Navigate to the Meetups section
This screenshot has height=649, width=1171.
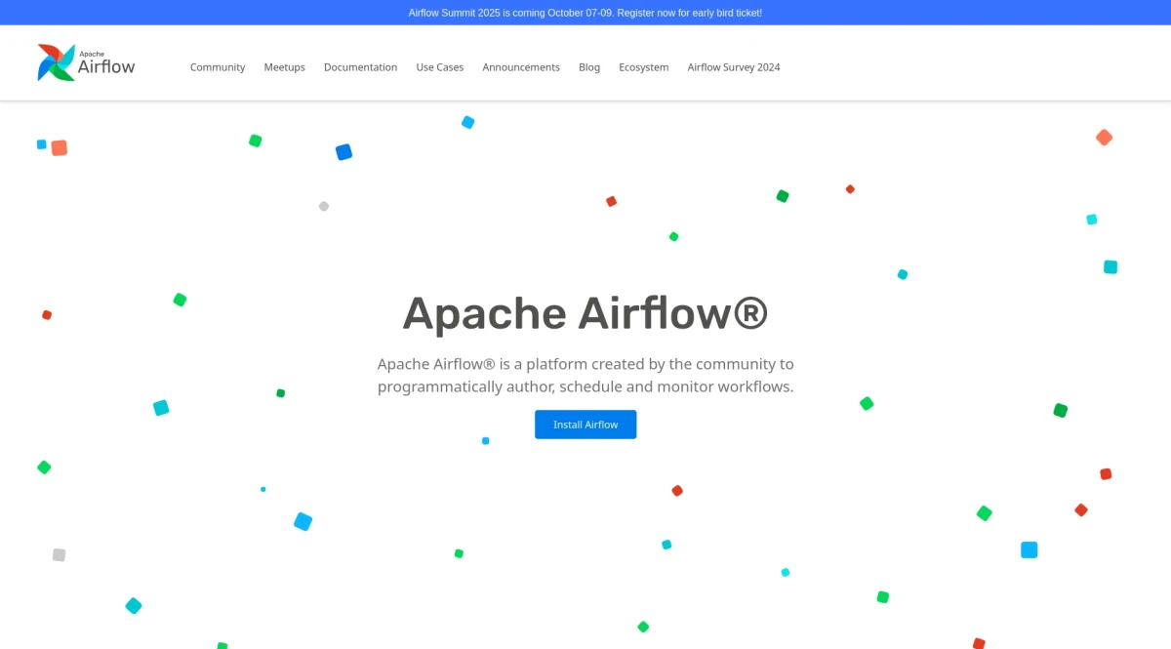point(284,66)
